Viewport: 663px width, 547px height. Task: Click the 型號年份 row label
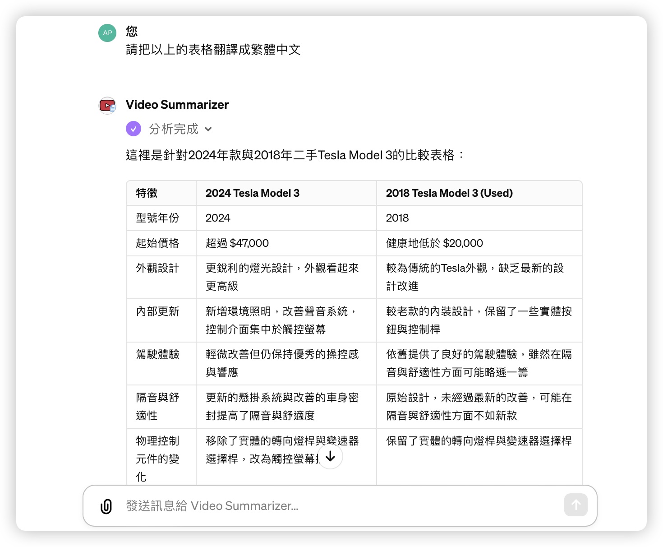158,218
